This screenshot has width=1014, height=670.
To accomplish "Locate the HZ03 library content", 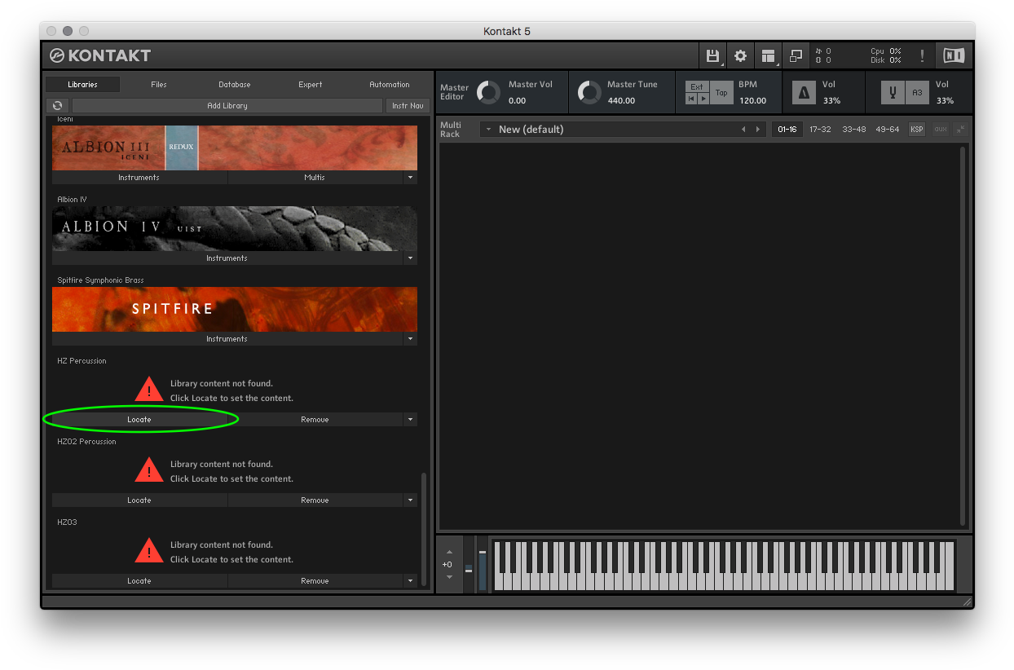I will pyautogui.click(x=139, y=581).
